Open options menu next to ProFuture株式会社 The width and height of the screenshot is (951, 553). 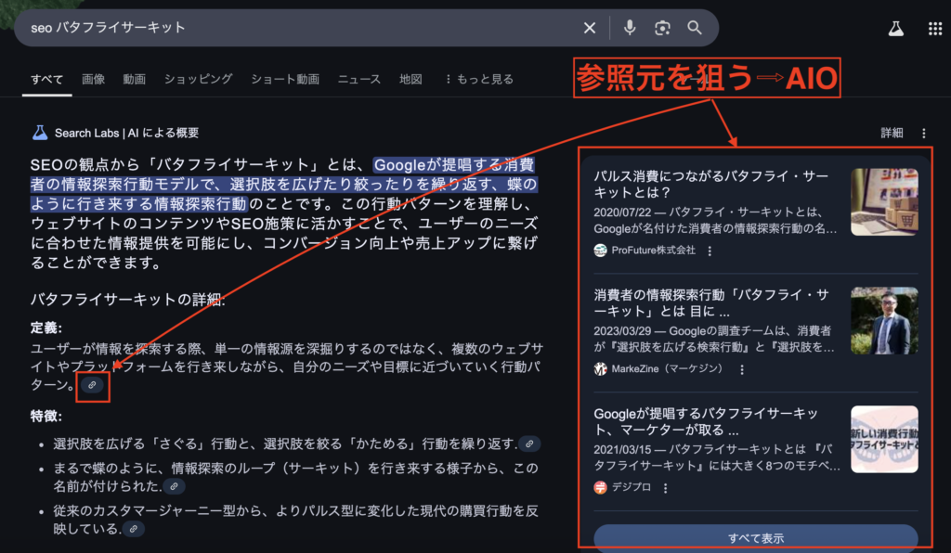pos(710,251)
